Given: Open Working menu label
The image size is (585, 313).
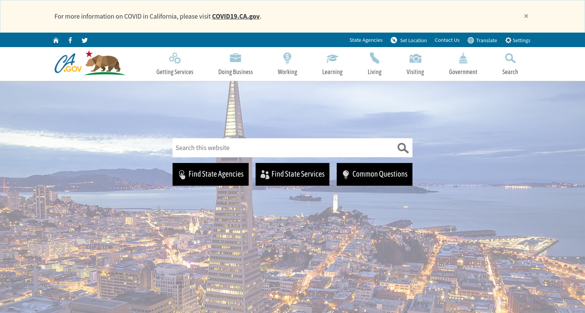Looking at the screenshot, I should click(x=287, y=72).
